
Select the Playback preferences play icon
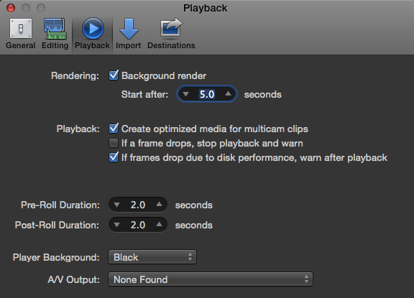(x=93, y=29)
